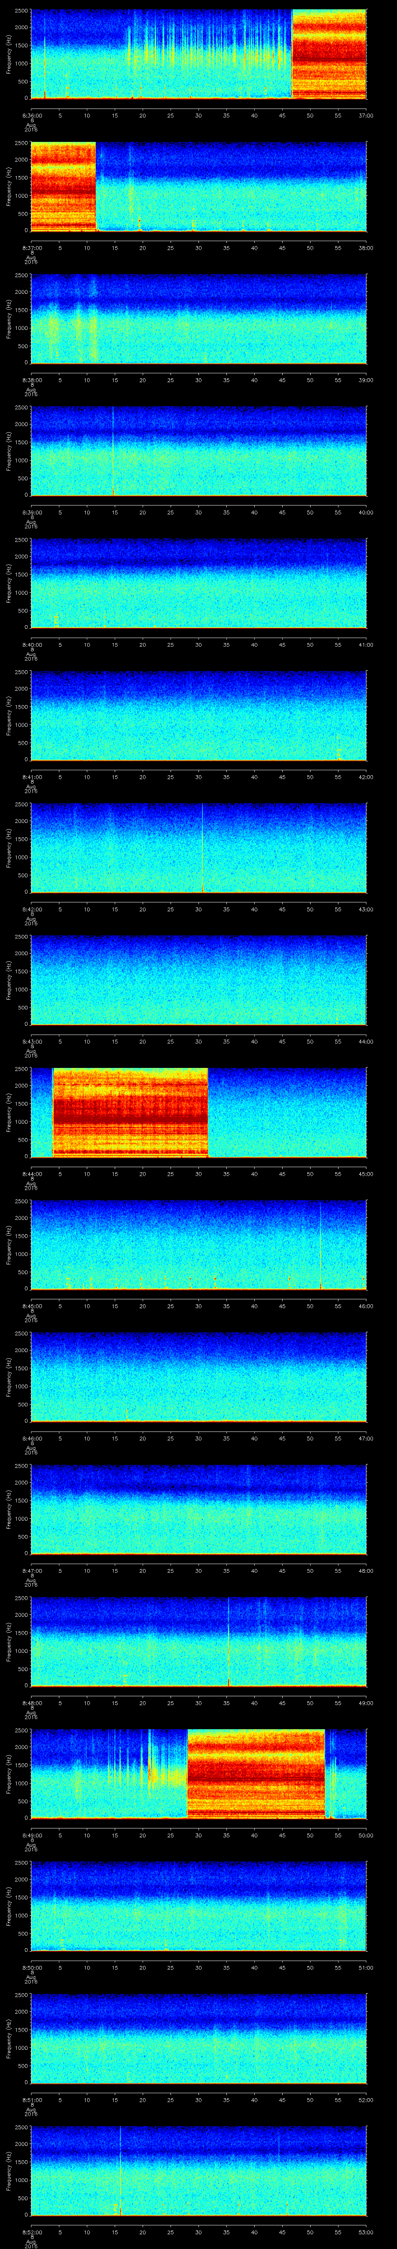This screenshot has width=397, height=2249.
Task: Click the Frequency (Hz) label of the top spectrogram
Action: coord(9,54)
